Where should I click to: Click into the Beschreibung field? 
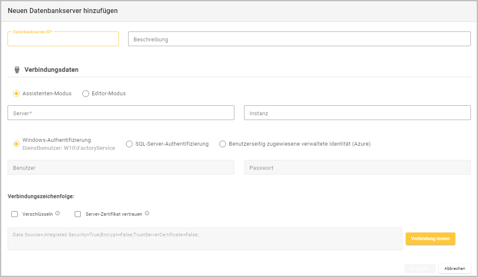pyautogui.click(x=299, y=39)
